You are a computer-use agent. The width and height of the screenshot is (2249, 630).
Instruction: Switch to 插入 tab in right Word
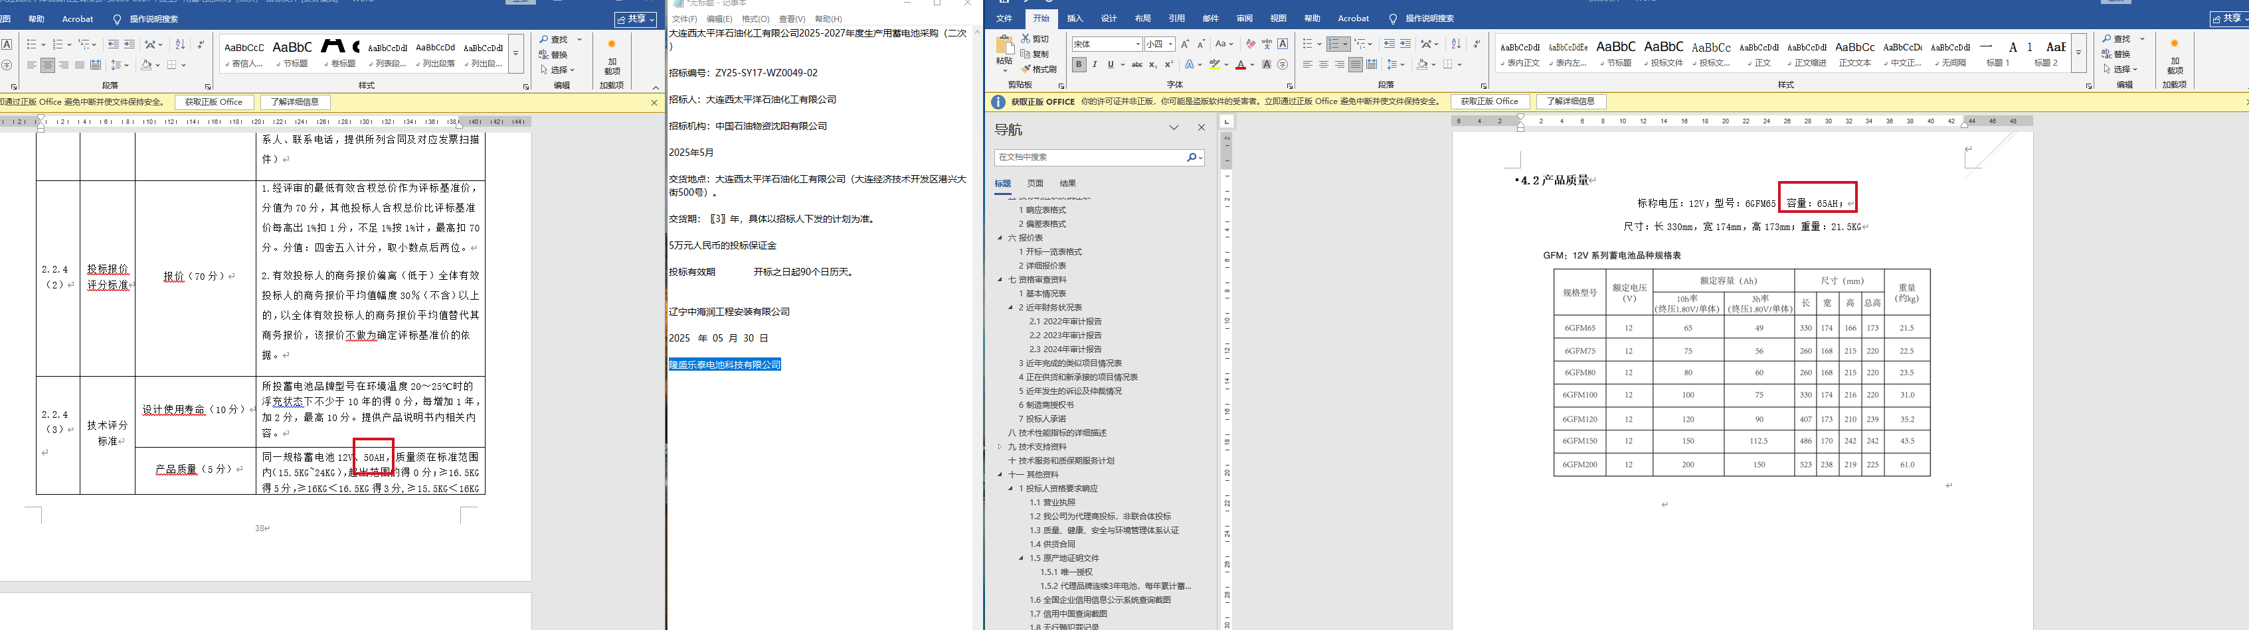(x=1075, y=19)
